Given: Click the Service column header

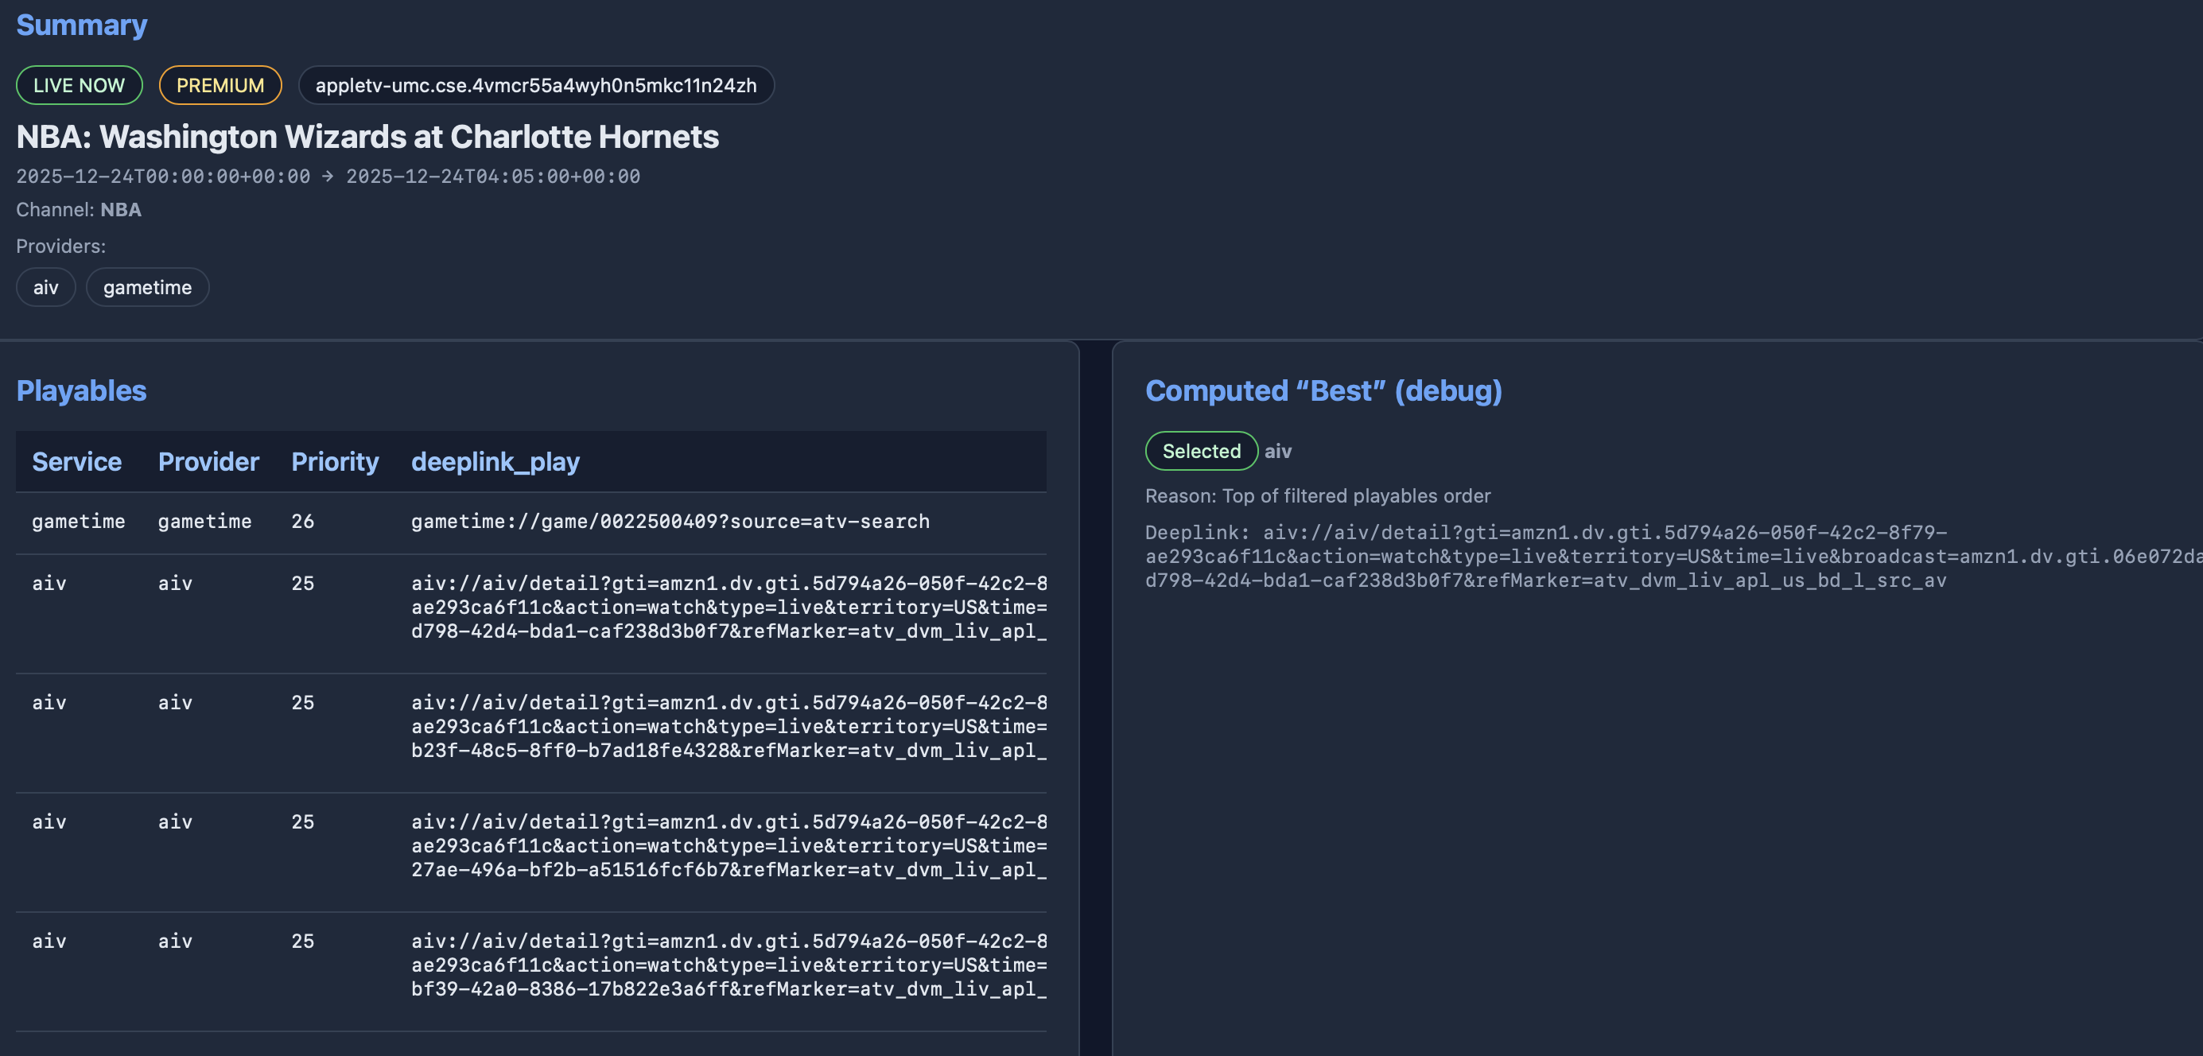Looking at the screenshot, I should click(76, 462).
